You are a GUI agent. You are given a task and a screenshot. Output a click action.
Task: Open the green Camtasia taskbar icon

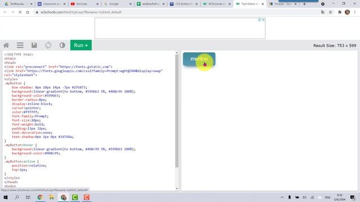pos(75,197)
